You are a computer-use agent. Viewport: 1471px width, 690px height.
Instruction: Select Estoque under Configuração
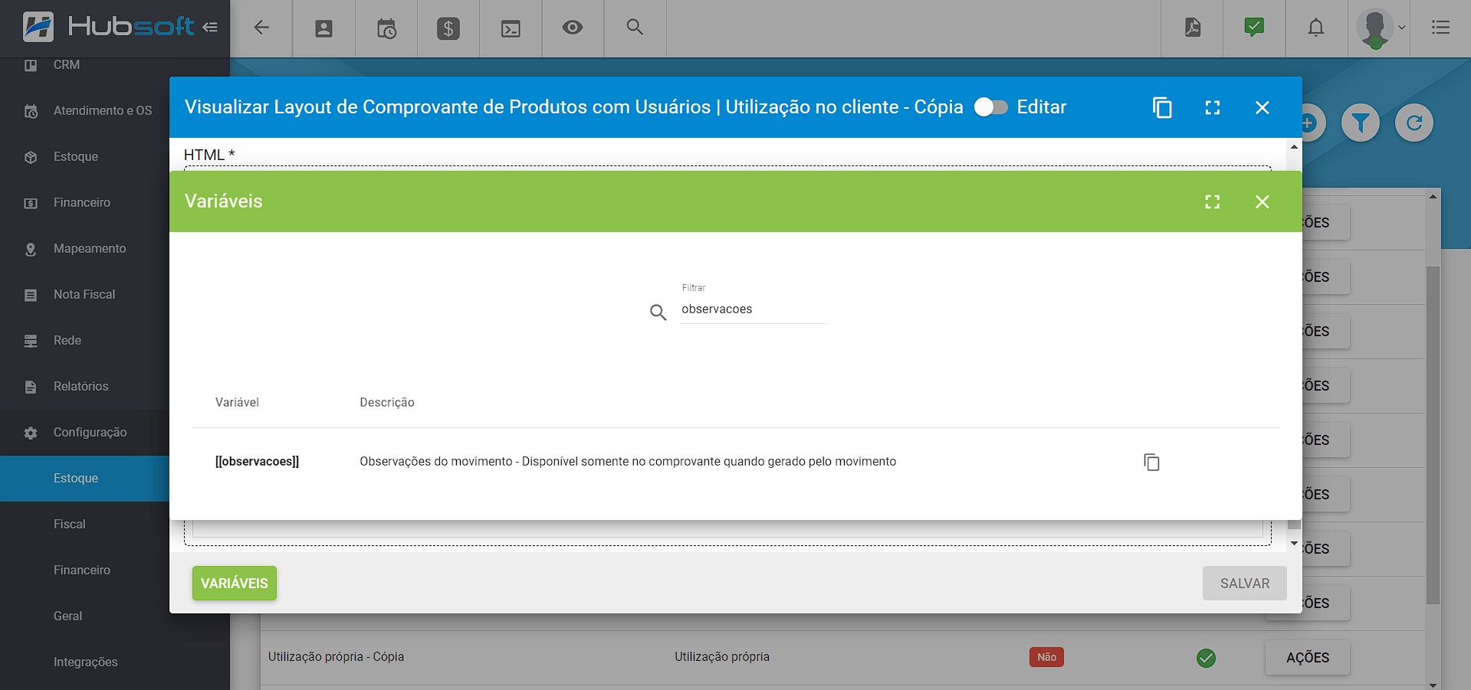[x=84, y=479]
